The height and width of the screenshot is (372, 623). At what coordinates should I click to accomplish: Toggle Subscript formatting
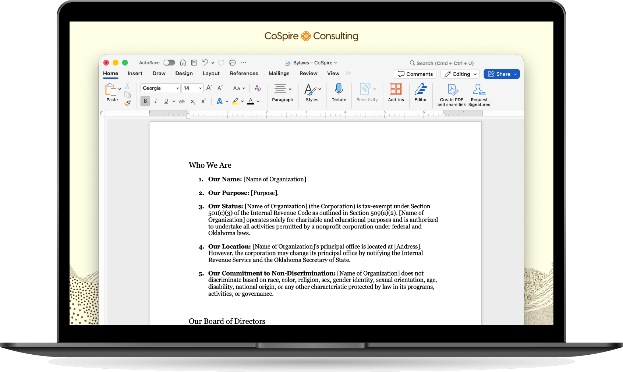pyautogui.click(x=193, y=101)
